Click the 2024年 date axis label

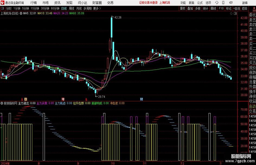pyautogui.click(x=5, y=163)
